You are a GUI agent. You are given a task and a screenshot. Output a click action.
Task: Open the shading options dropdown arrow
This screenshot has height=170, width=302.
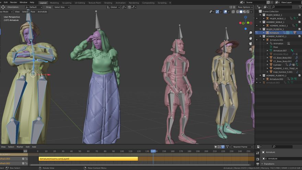click(x=251, y=12)
